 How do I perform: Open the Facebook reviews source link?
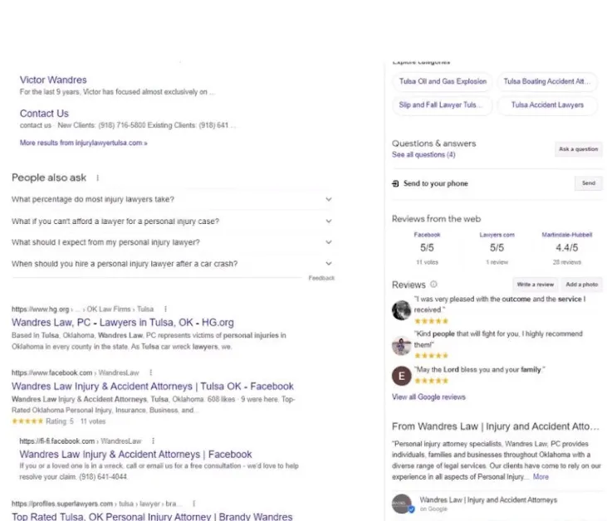[427, 235]
